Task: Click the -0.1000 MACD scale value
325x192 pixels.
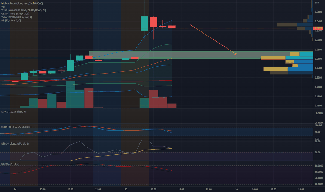Action: [319, 113]
